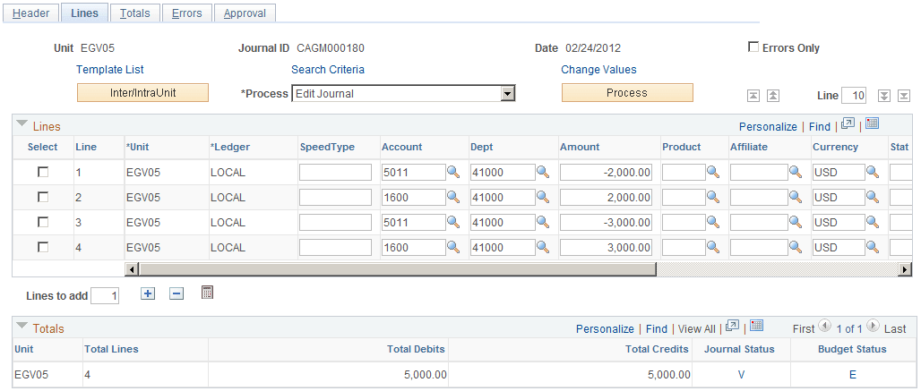The height and width of the screenshot is (391, 921).
Task: Select the checkbox for line 4
Action: (43, 247)
